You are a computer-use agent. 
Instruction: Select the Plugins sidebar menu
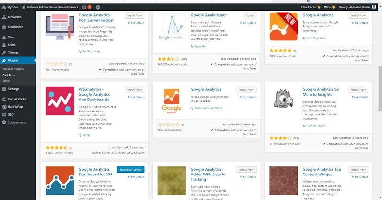point(18,60)
